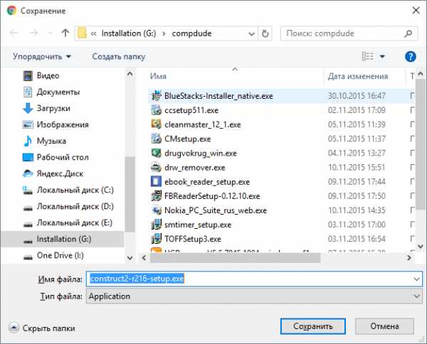Click horizontal scrollbar right arrow

[408, 257]
